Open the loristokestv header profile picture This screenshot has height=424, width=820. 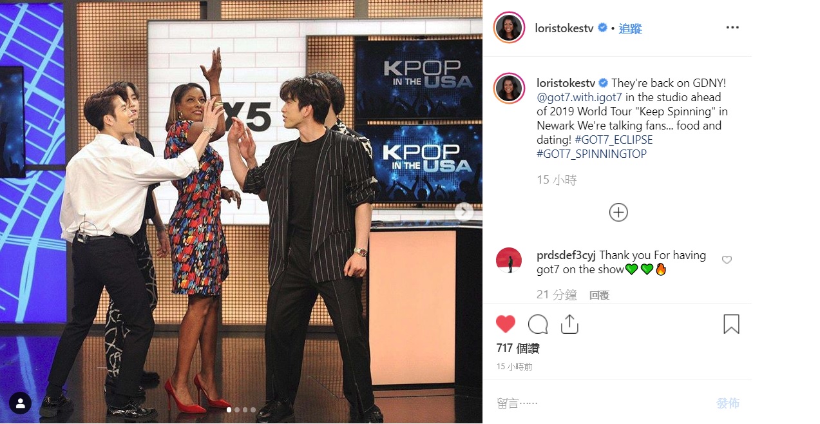(509, 28)
